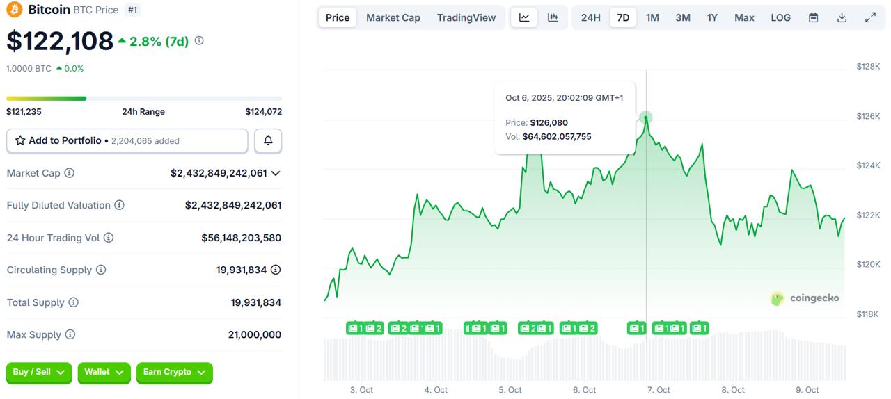Click the info icon next to Market Cap label

[x=70, y=173]
